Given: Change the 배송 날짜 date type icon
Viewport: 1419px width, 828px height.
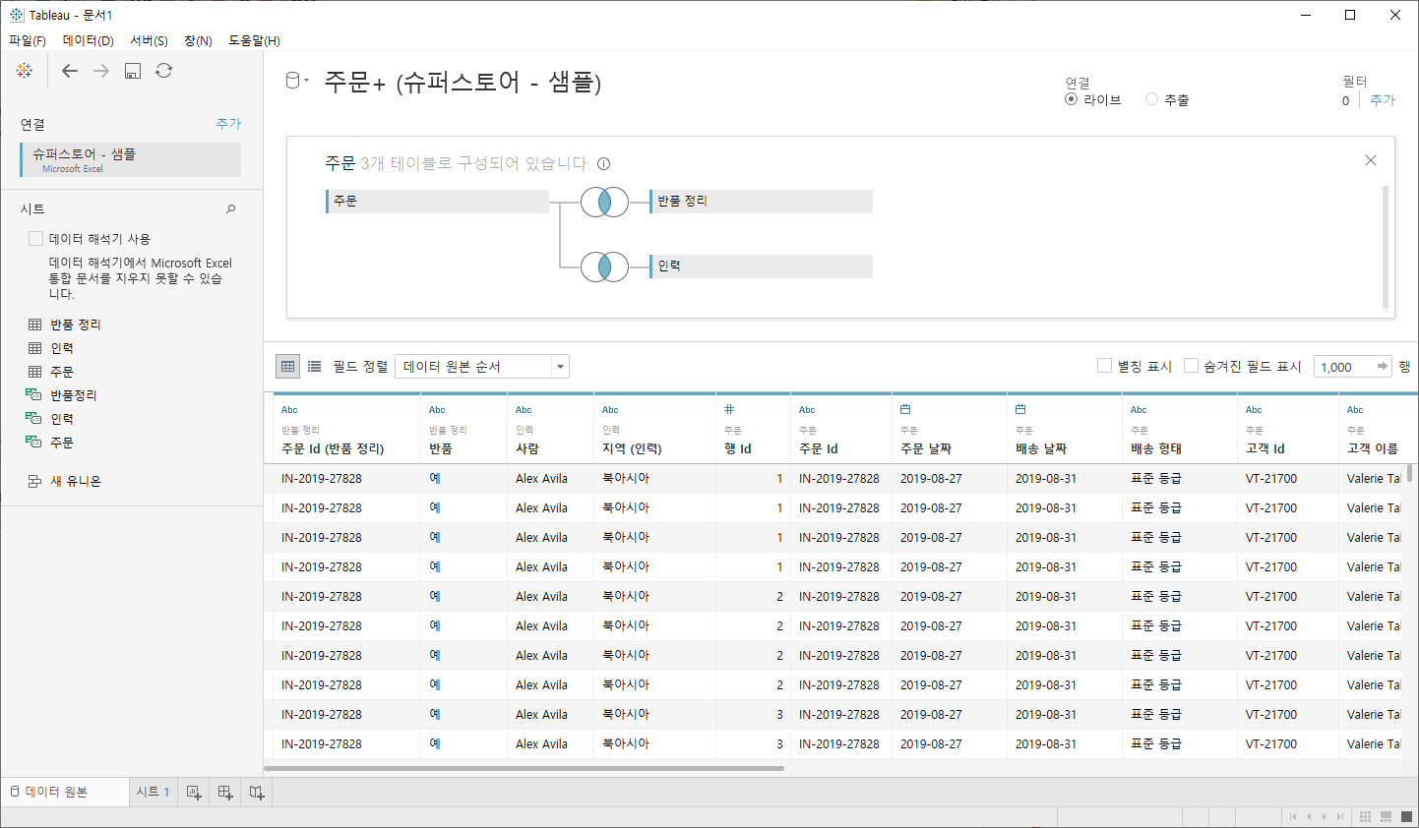Looking at the screenshot, I should click(x=1020, y=409).
